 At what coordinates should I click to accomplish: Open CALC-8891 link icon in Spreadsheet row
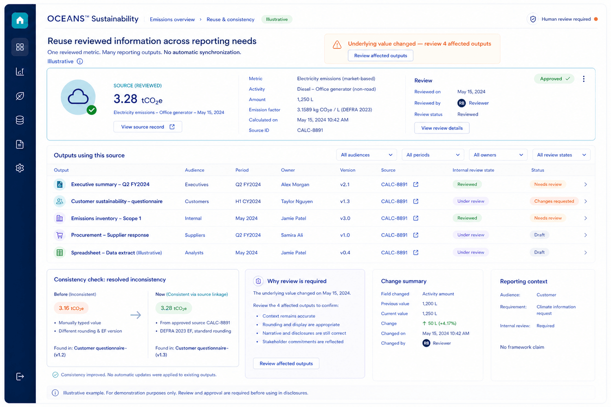click(x=416, y=252)
